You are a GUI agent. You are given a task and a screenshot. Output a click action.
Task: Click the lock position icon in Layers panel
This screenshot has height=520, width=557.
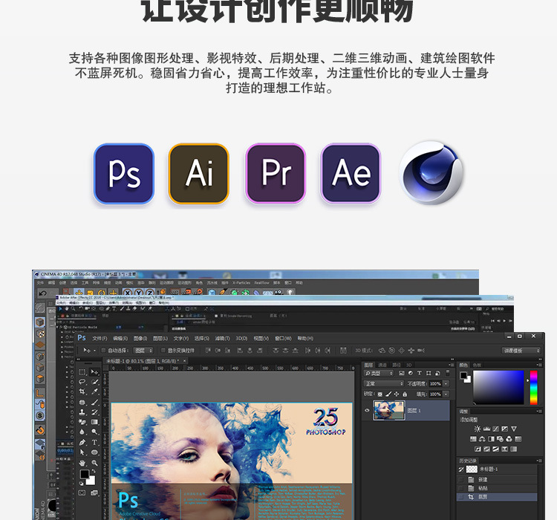(397, 394)
